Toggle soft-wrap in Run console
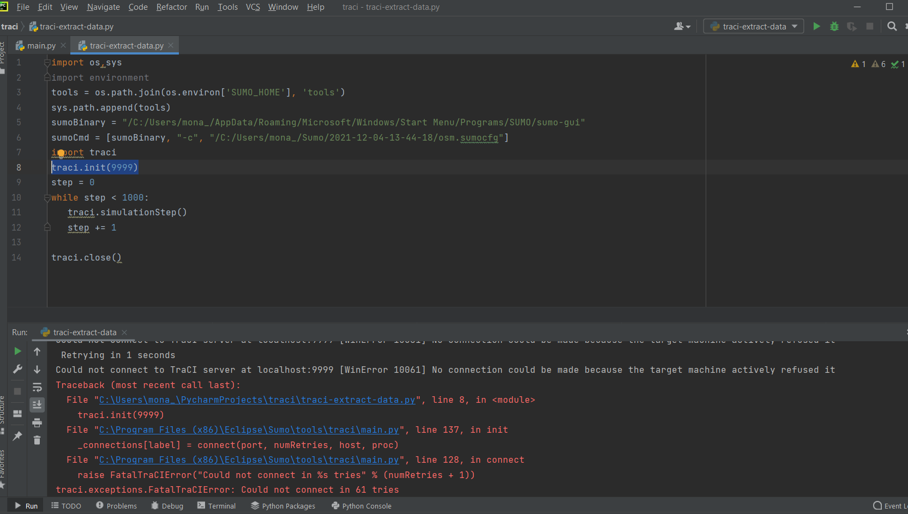 [37, 388]
